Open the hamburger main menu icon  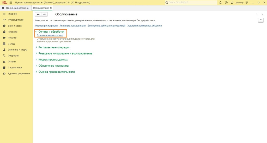pyautogui.click(x=11, y=3)
